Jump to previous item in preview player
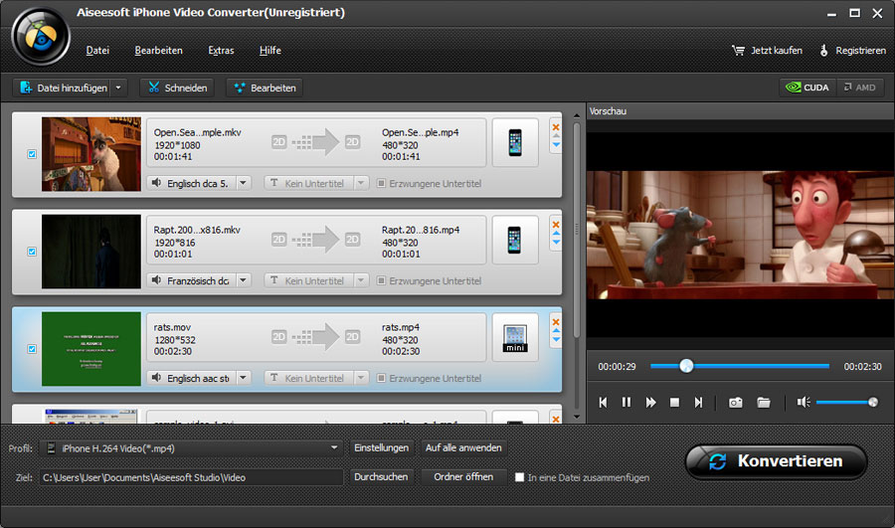Image resolution: width=895 pixels, height=528 pixels. pos(603,403)
